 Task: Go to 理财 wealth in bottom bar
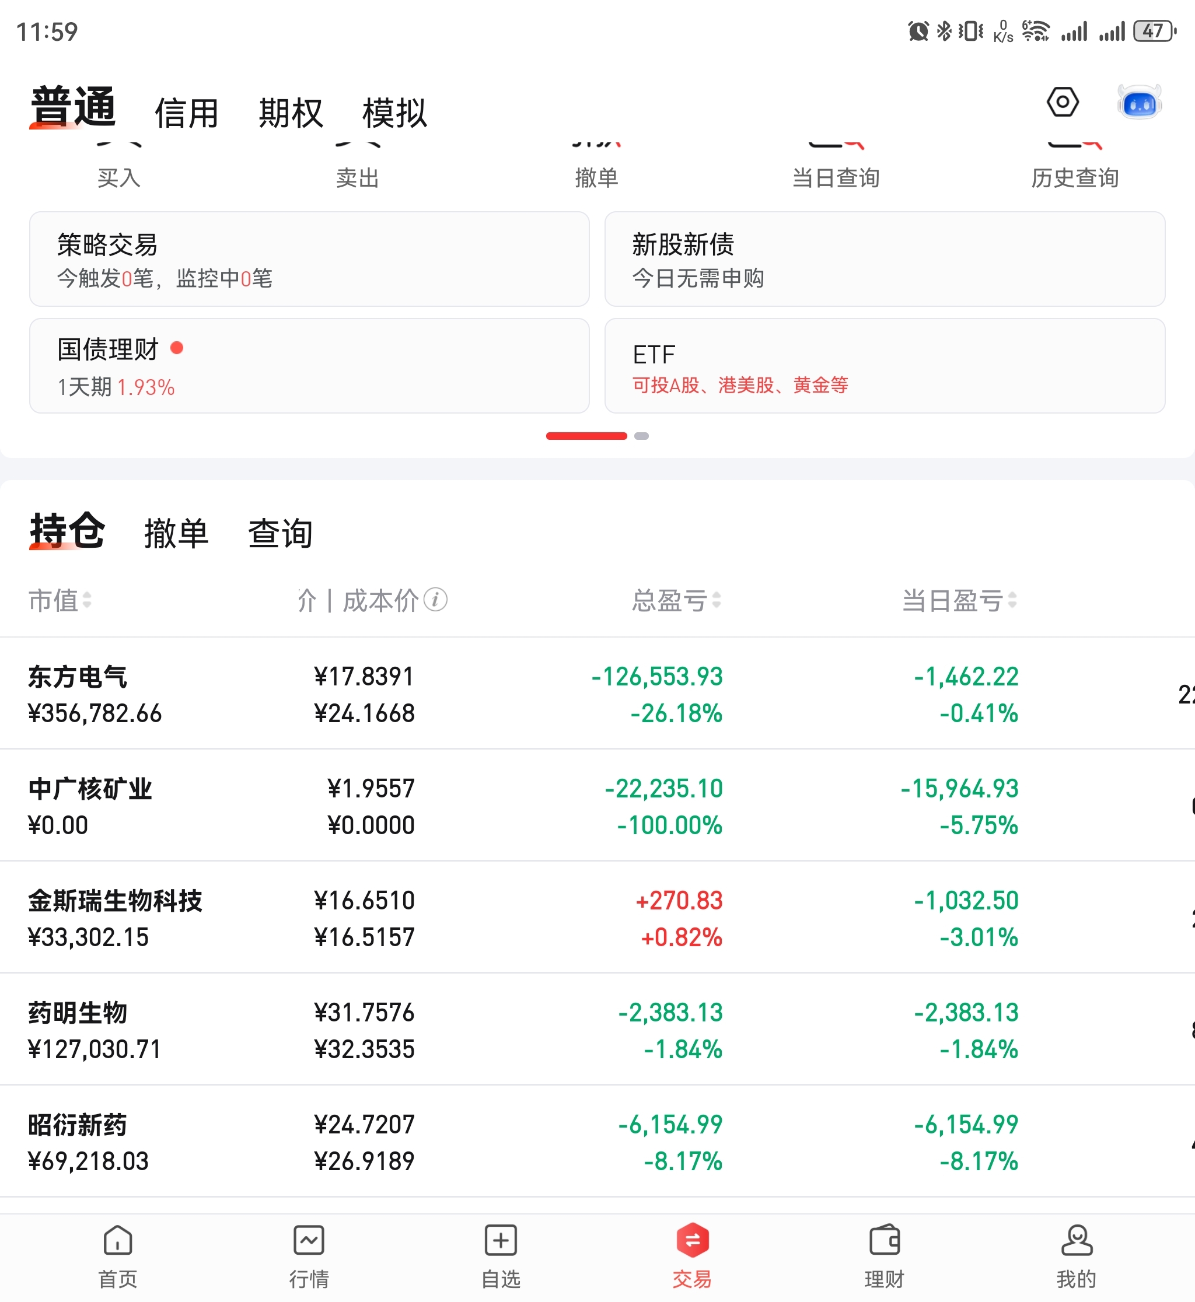pos(885,1258)
